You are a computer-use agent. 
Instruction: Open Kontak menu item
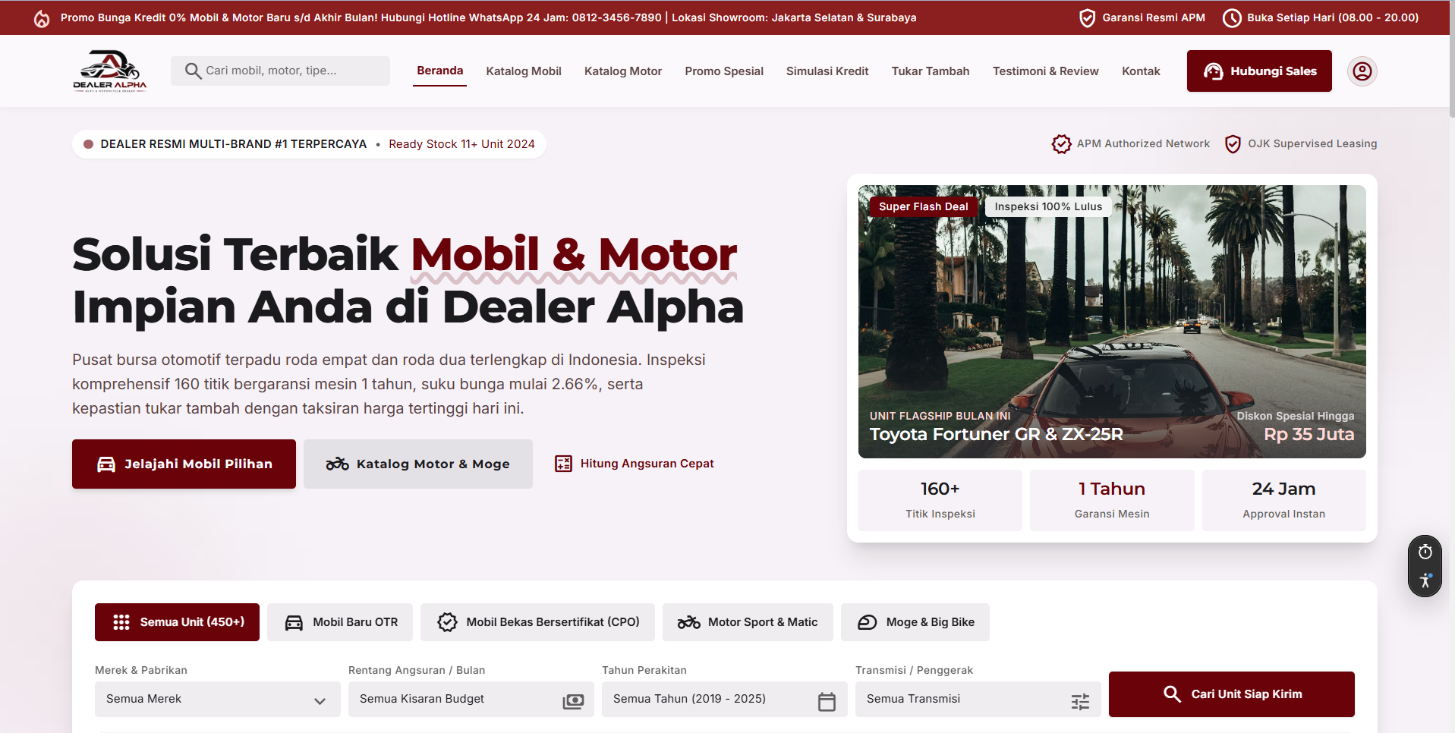tap(1141, 71)
